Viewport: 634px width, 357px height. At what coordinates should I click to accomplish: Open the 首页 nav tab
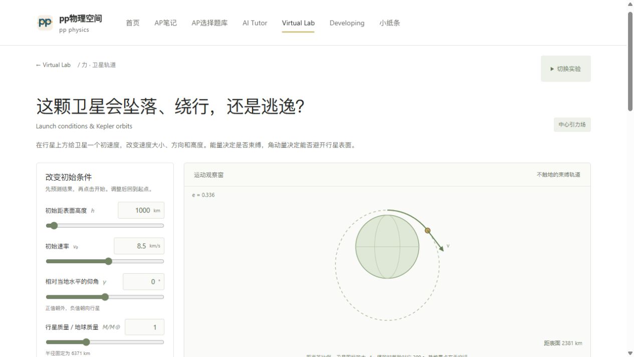pyautogui.click(x=133, y=23)
